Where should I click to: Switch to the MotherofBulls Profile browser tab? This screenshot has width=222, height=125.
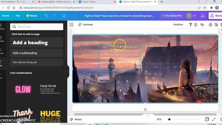click(x=56, y=2)
